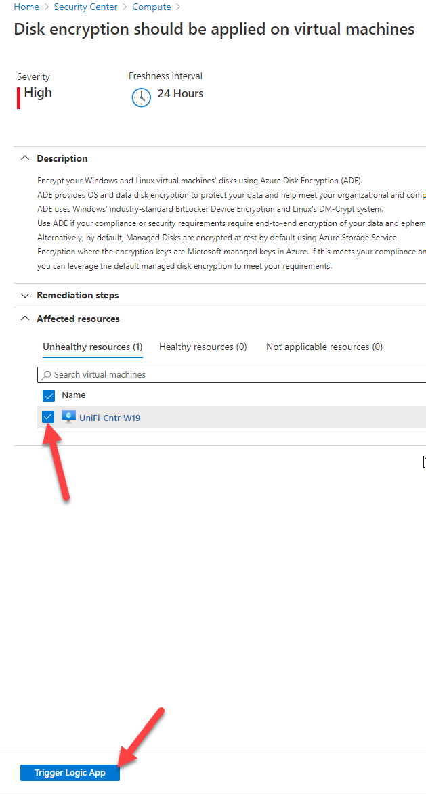Collapse the Affected resources section

point(24,319)
